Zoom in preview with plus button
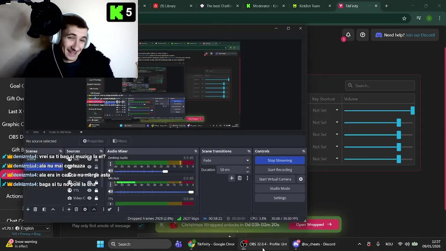This screenshot has width=446, height=251. [x=44, y=132]
